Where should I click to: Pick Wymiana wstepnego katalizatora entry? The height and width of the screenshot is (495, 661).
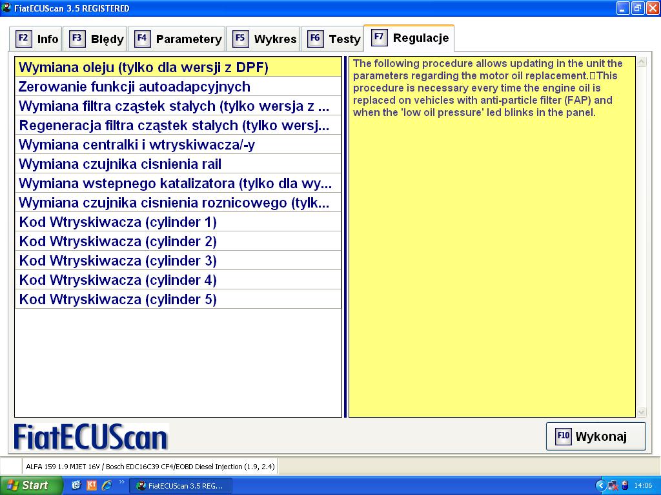click(x=178, y=184)
